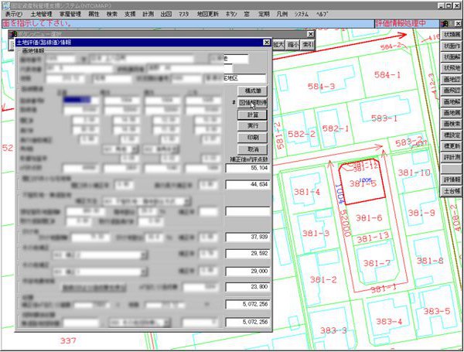Click the 索引 index button
This screenshot has width=464, height=352.
click(308, 45)
